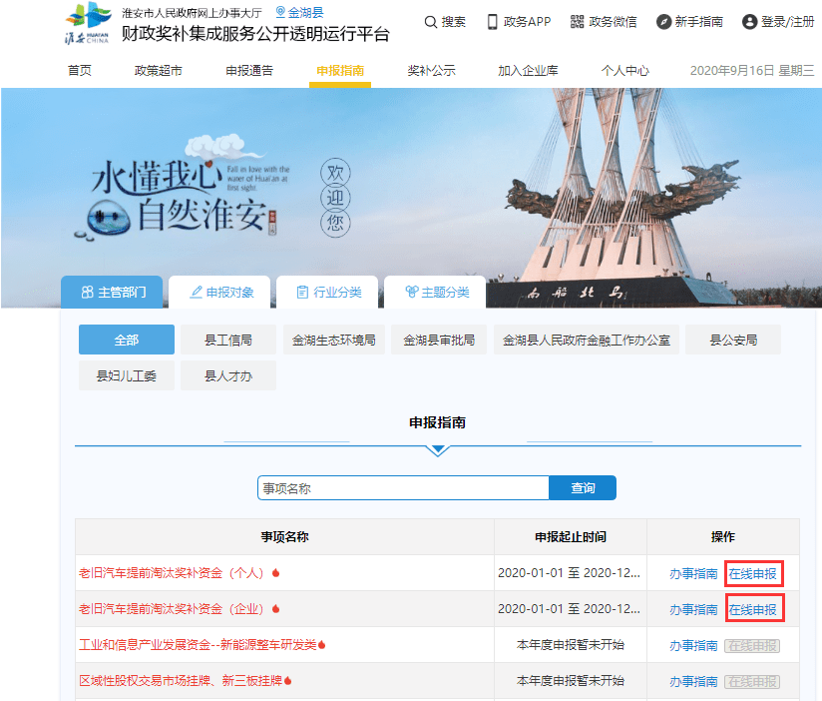
Task: Go to 奖补公示 menu item
Action: click(x=431, y=71)
